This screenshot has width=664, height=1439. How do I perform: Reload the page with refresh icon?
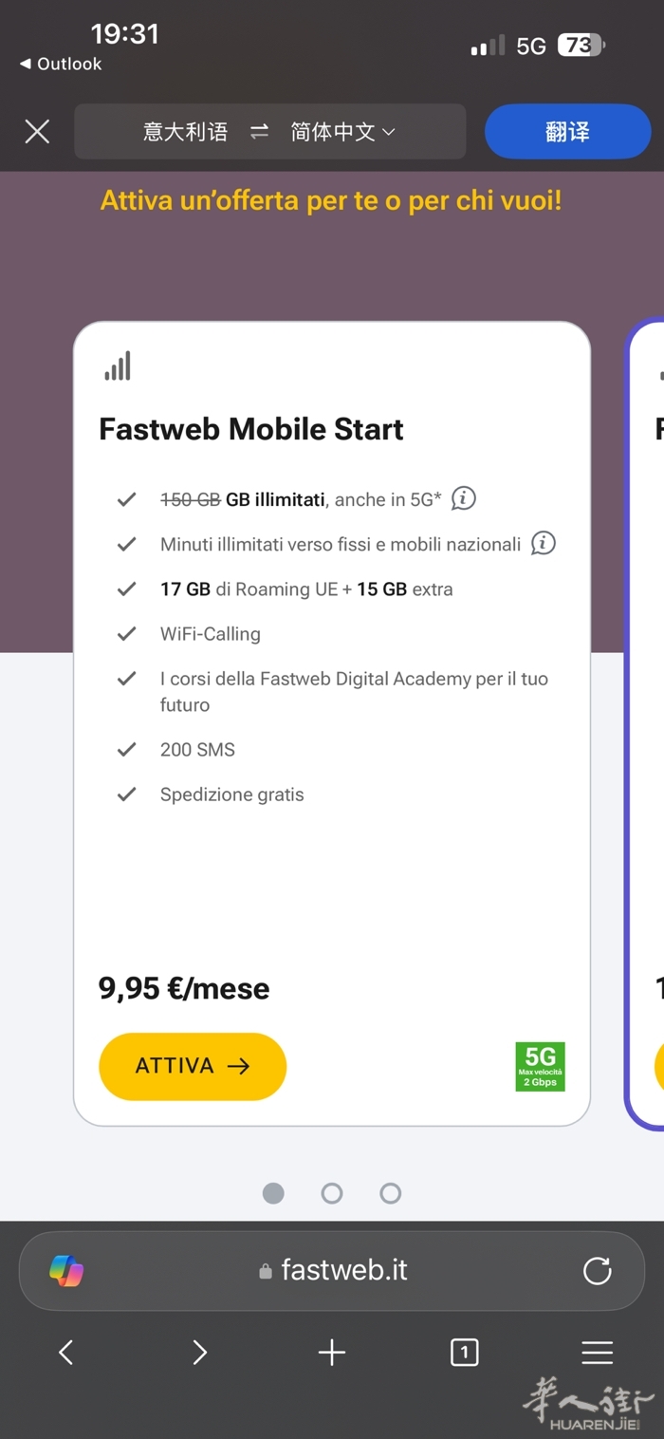click(597, 1271)
